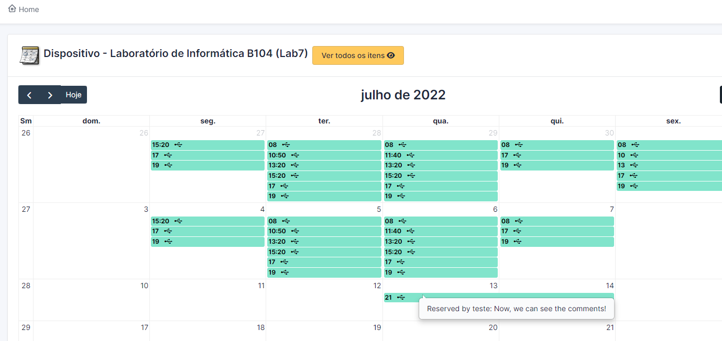722x341 pixels.
Task: Open the 08 reservation on Tuesday 28
Action: [x=324, y=145]
